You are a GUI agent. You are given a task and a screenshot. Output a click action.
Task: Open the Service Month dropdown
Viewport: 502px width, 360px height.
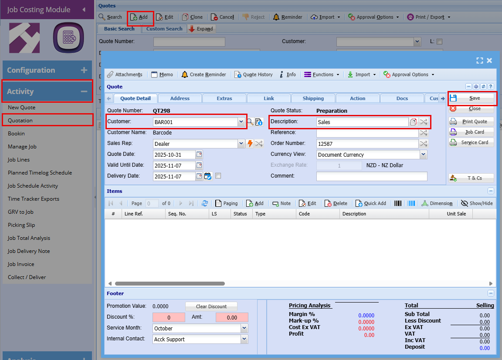(244, 328)
